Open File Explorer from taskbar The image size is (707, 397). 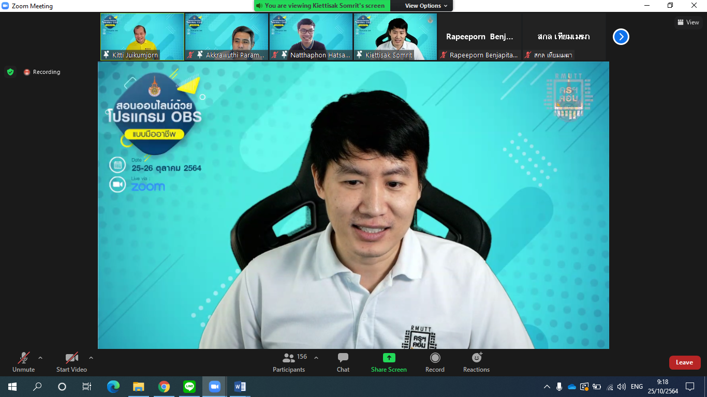138,387
